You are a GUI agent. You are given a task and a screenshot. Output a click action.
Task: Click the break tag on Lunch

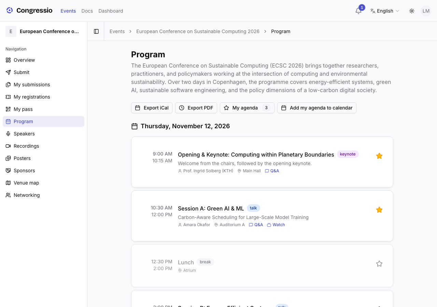click(205, 262)
